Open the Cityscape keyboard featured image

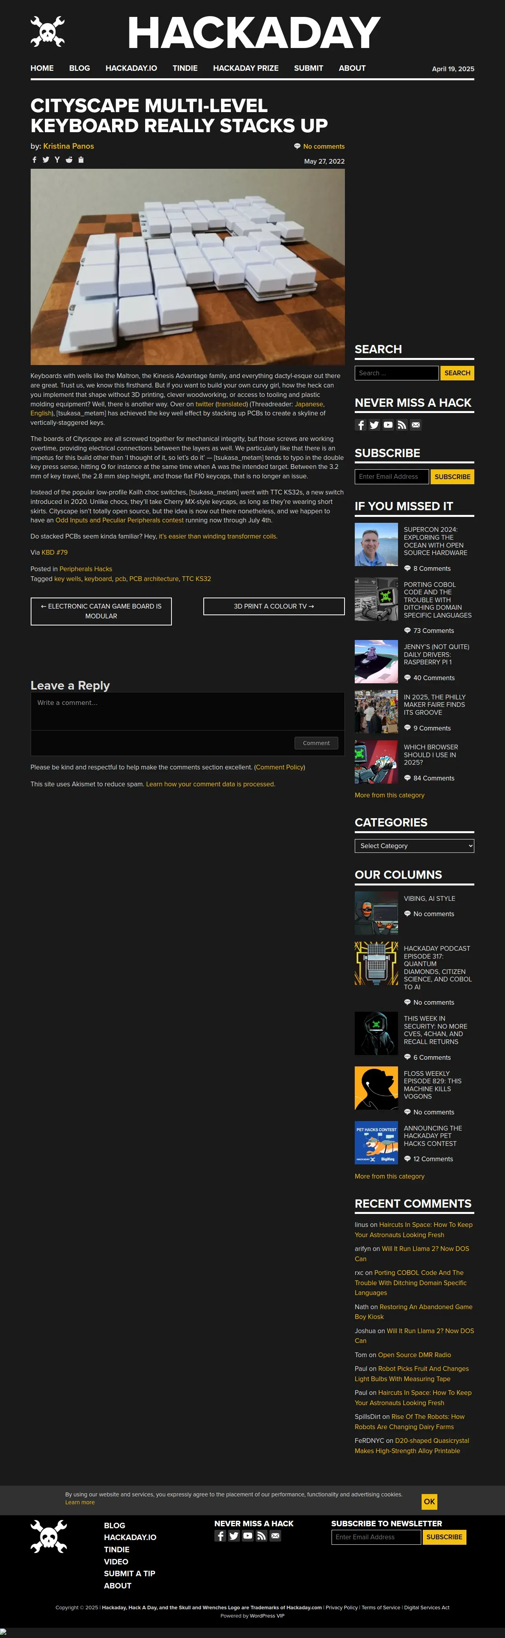pos(188,266)
